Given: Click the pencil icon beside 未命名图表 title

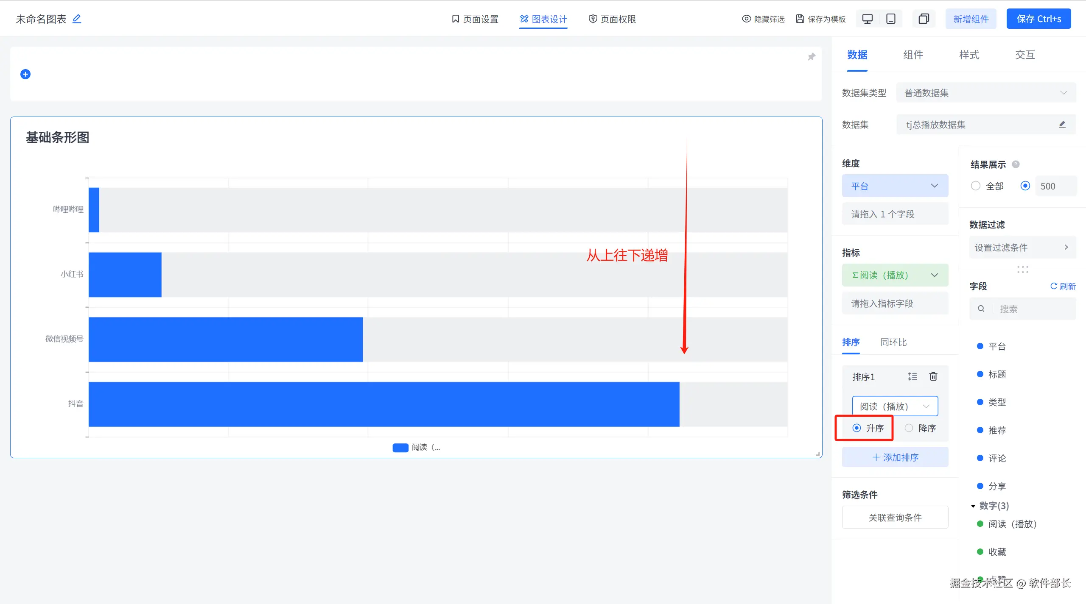Looking at the screenshot, I should (x=77, y=19).
